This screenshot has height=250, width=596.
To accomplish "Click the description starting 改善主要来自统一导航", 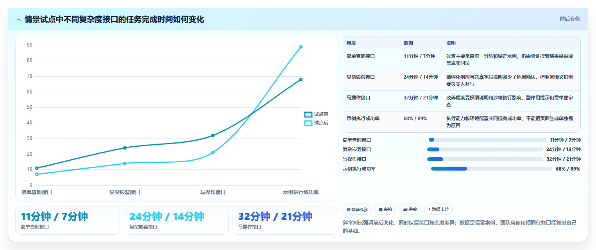I will [510, 60].
